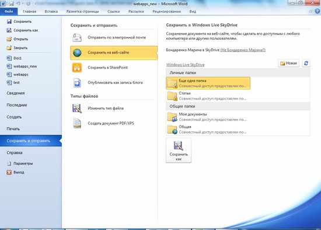Click the globe folder icon of Общая
The width and height of the screenshot is (321, 230).
click(172, 129)
